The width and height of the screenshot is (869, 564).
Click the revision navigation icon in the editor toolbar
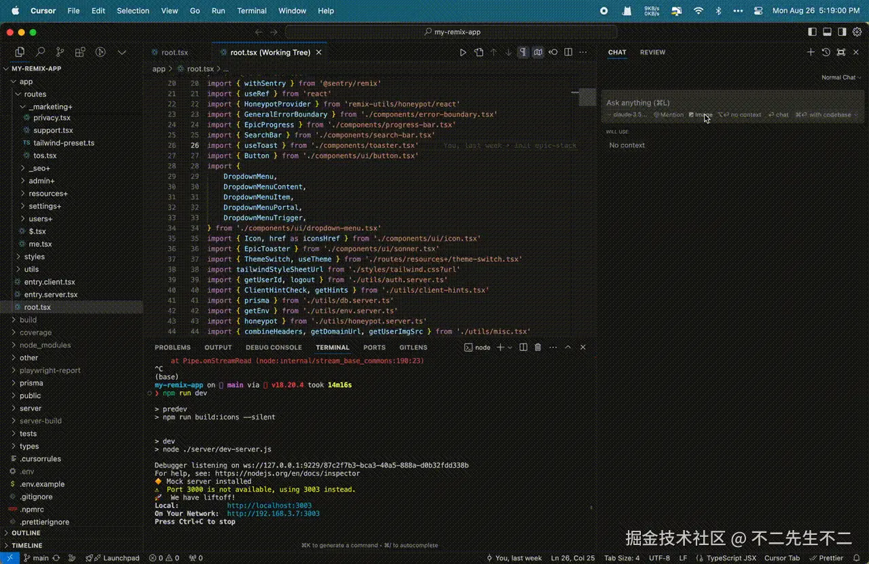coord(553,52)
